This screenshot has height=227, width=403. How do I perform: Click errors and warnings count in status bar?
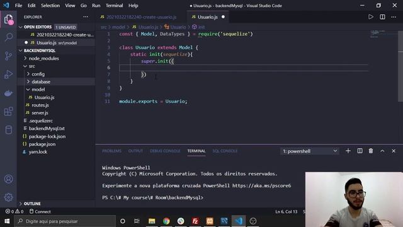pyautogui.click(x=14, y=212)
